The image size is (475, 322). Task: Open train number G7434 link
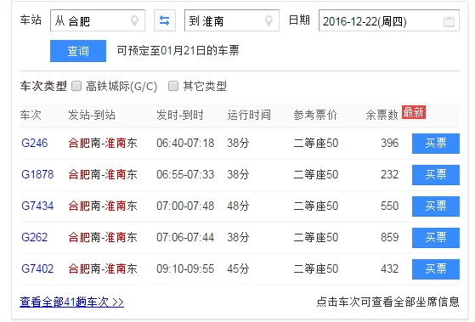37,206
